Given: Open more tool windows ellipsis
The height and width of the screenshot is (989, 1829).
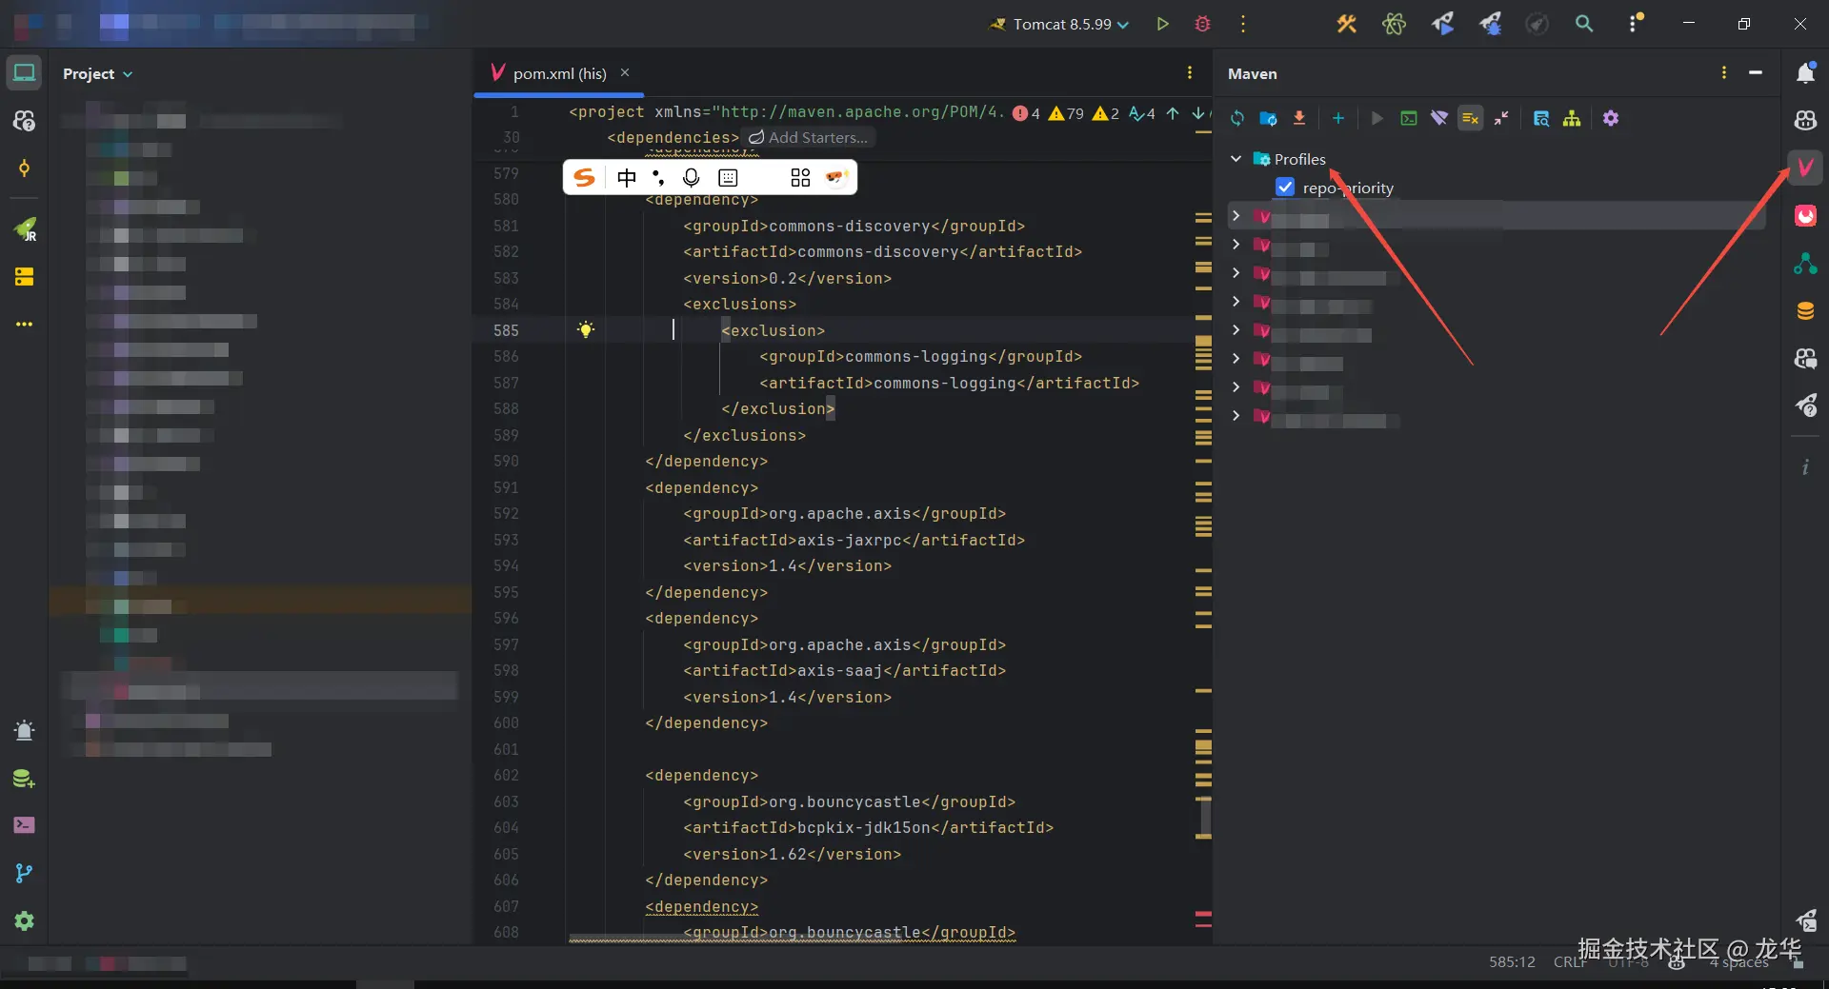Looking at the screenshot, I should [25, 325].
